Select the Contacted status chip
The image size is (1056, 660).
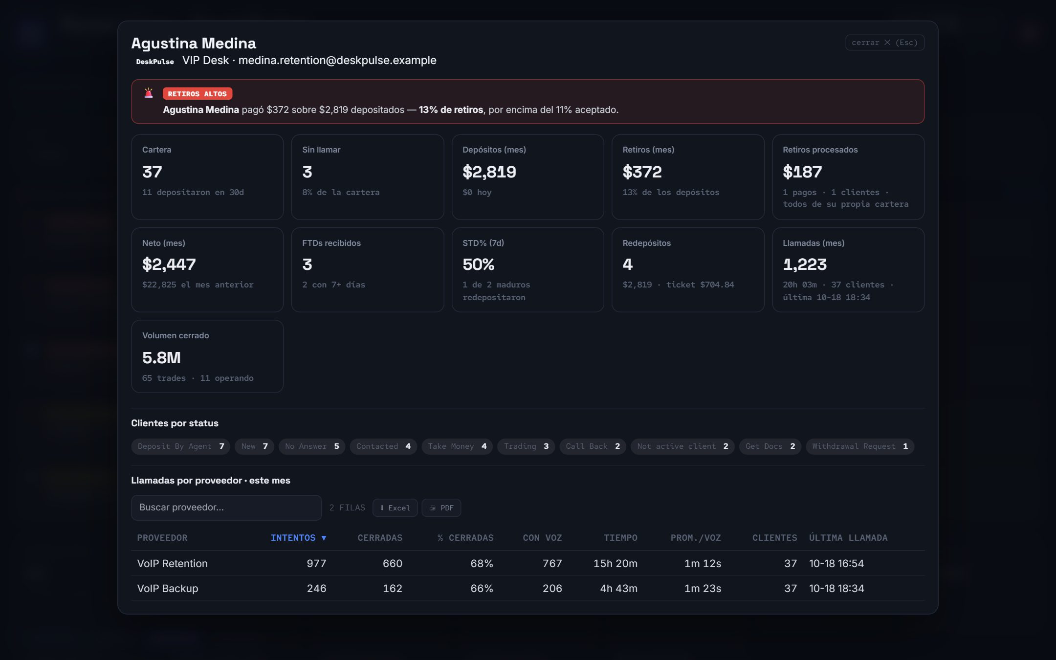383,446
